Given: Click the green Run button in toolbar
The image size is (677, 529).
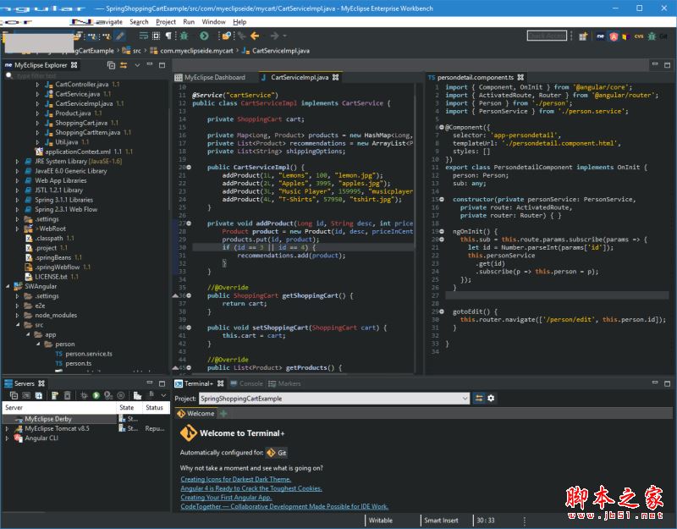Looking at the screenshot, I should pos(204,36).
